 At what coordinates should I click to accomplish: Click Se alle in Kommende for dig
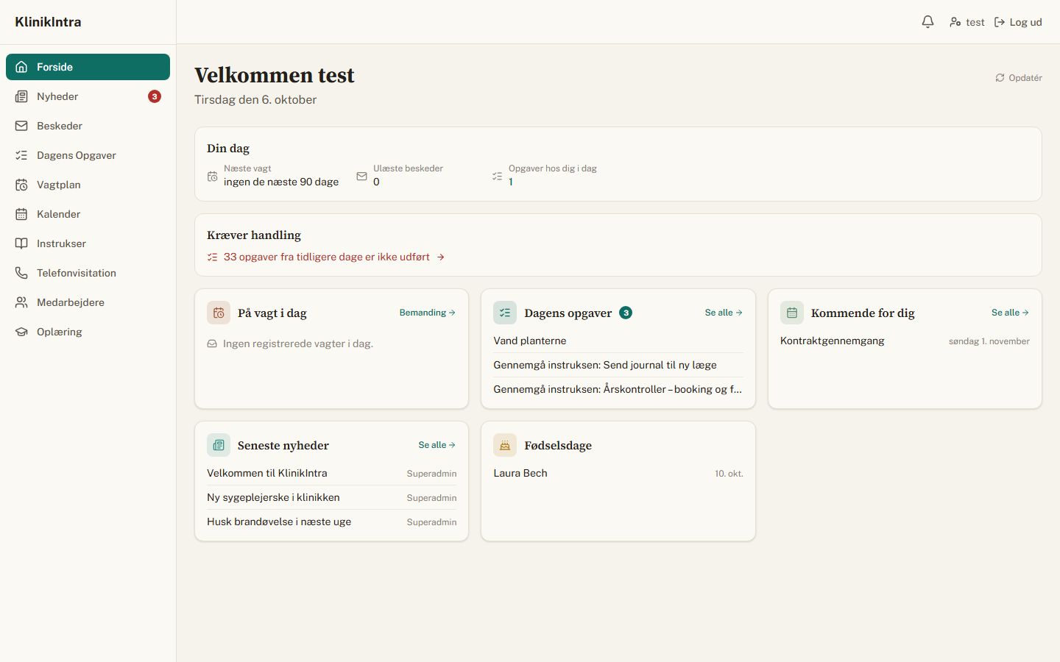click(1010, 313)
